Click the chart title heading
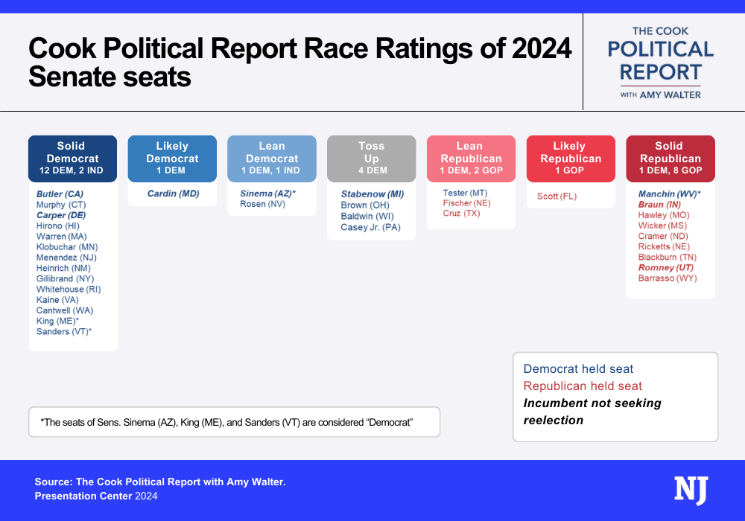 299,63
